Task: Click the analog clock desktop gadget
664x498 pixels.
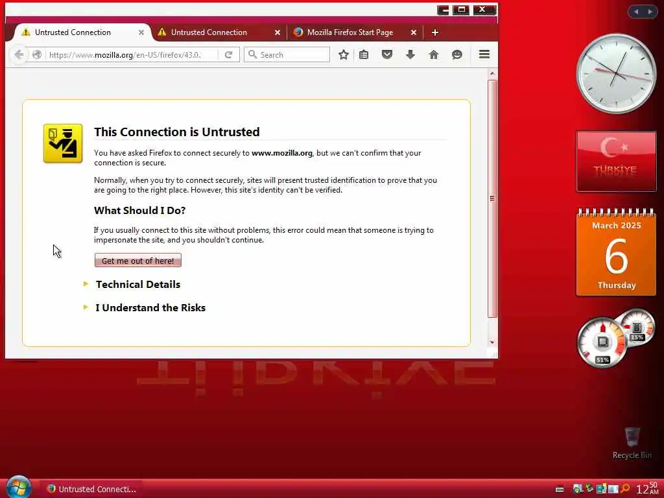Action: pyautogui.click(x=616, y=74)
